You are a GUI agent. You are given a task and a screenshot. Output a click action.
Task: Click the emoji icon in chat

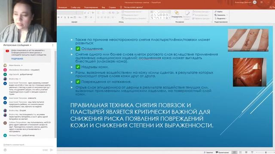tap(5, 150)
